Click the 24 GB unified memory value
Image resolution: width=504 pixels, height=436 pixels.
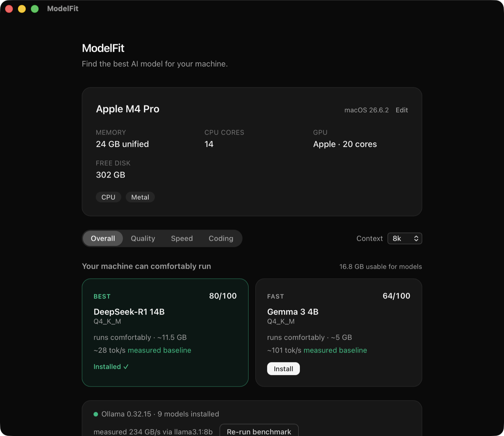(x=122, y=144)
